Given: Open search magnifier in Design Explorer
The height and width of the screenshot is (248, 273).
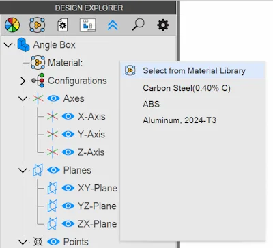Looking at the screenshot, I should pos(138,25).
